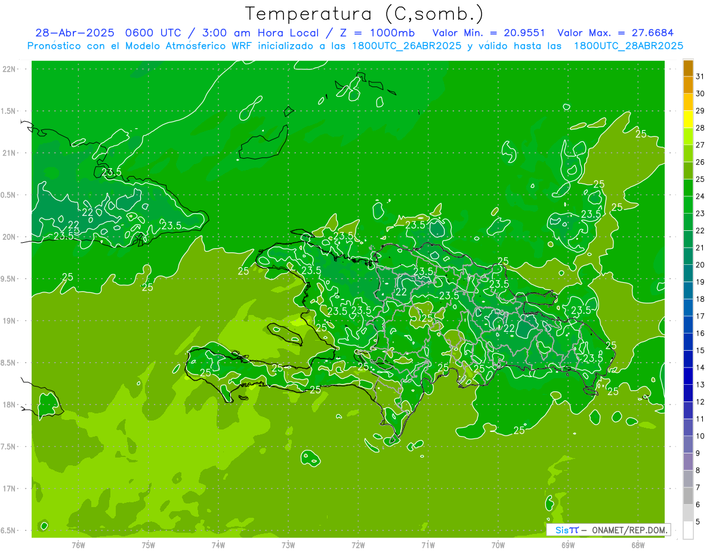
Task: Click '1800UTC_26ABR2025' initialization timestamp
Action: (x=406, y=45)
